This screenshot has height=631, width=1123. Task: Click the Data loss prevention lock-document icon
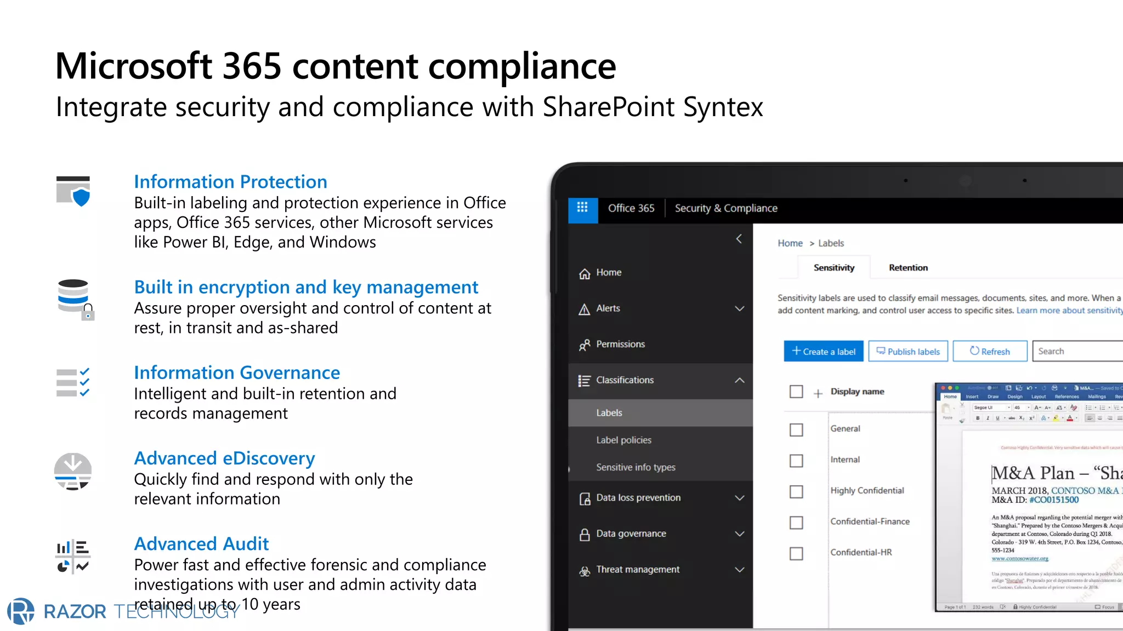tap(585, 498)
